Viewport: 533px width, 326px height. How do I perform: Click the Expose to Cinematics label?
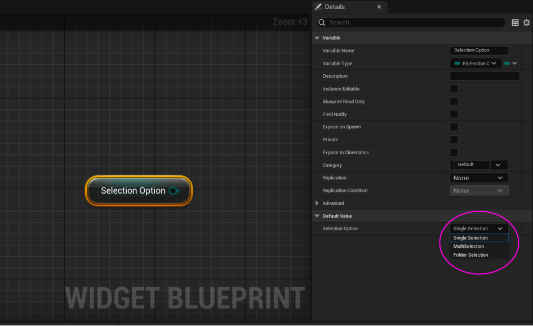pyautogui.click(x=345, y=153)
